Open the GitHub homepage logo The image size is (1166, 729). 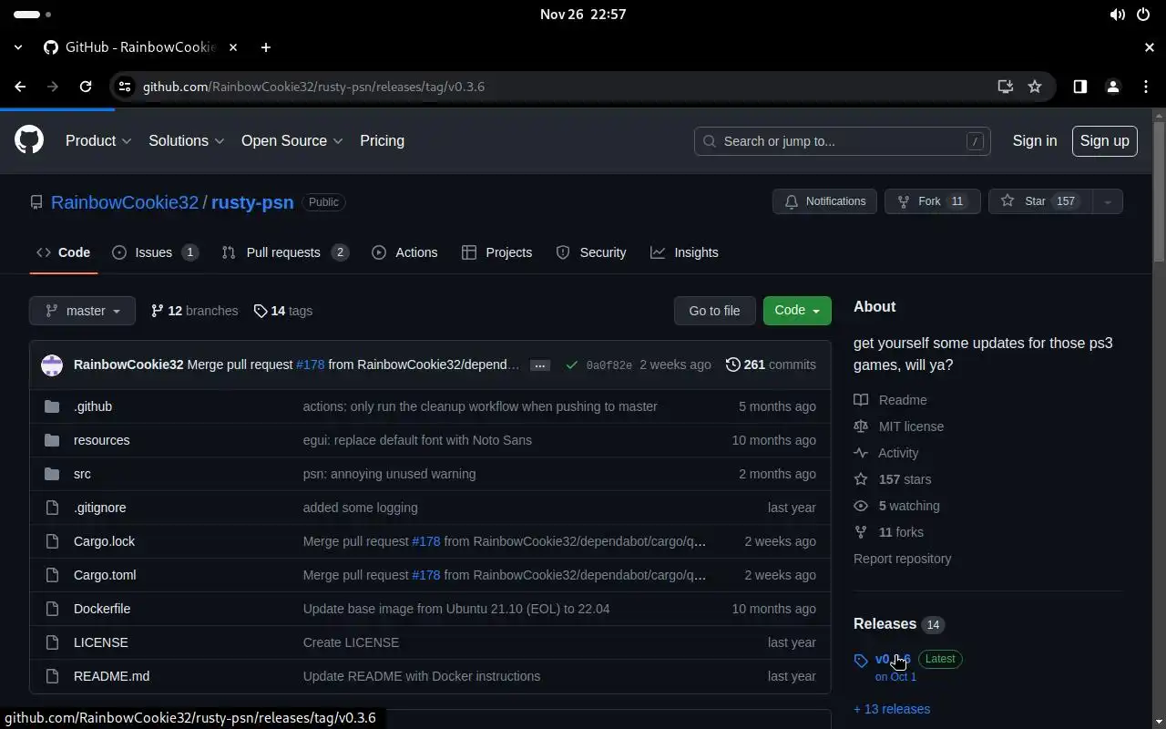[x=29, y=140]
